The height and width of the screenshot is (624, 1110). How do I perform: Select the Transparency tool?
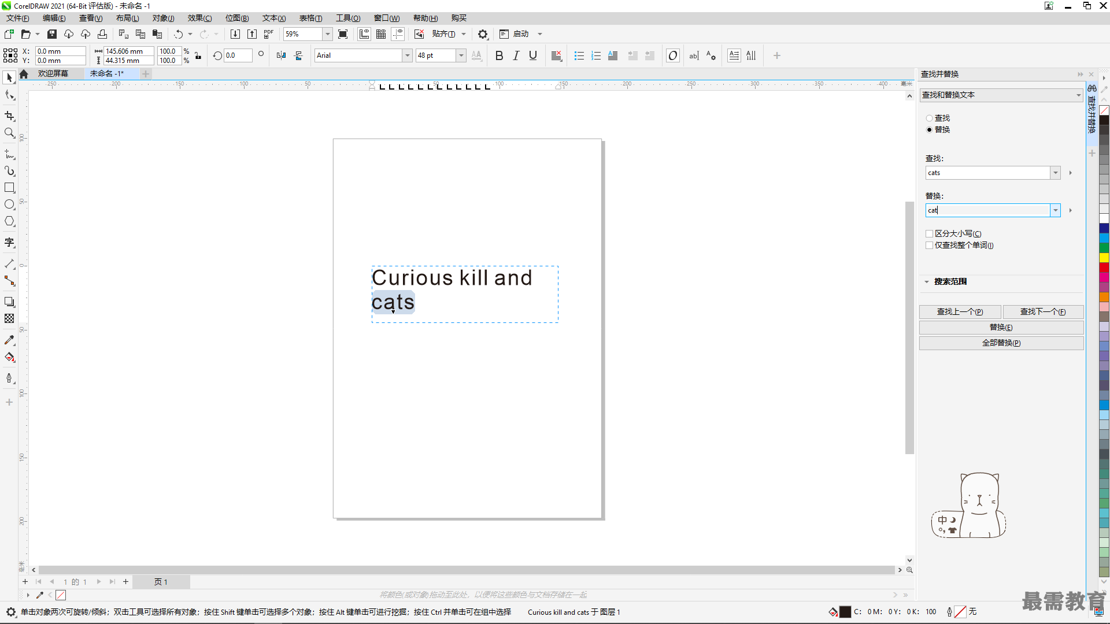9,318
